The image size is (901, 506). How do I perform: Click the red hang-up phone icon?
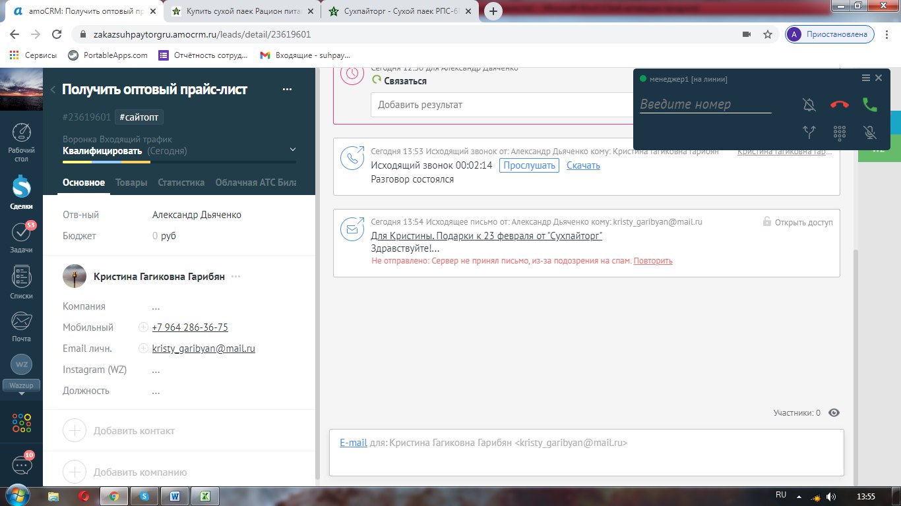pyautogui.click(x=840, y=104)
